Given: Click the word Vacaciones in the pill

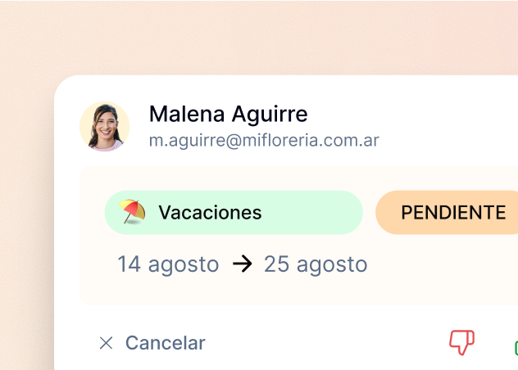Looking at the screenshot, I should click(x=210, y=212).
